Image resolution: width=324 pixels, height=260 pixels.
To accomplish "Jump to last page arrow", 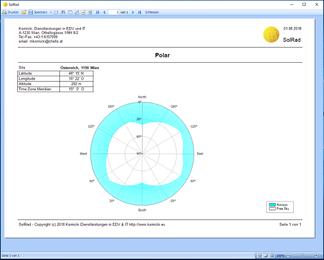I will pos(139,12).
